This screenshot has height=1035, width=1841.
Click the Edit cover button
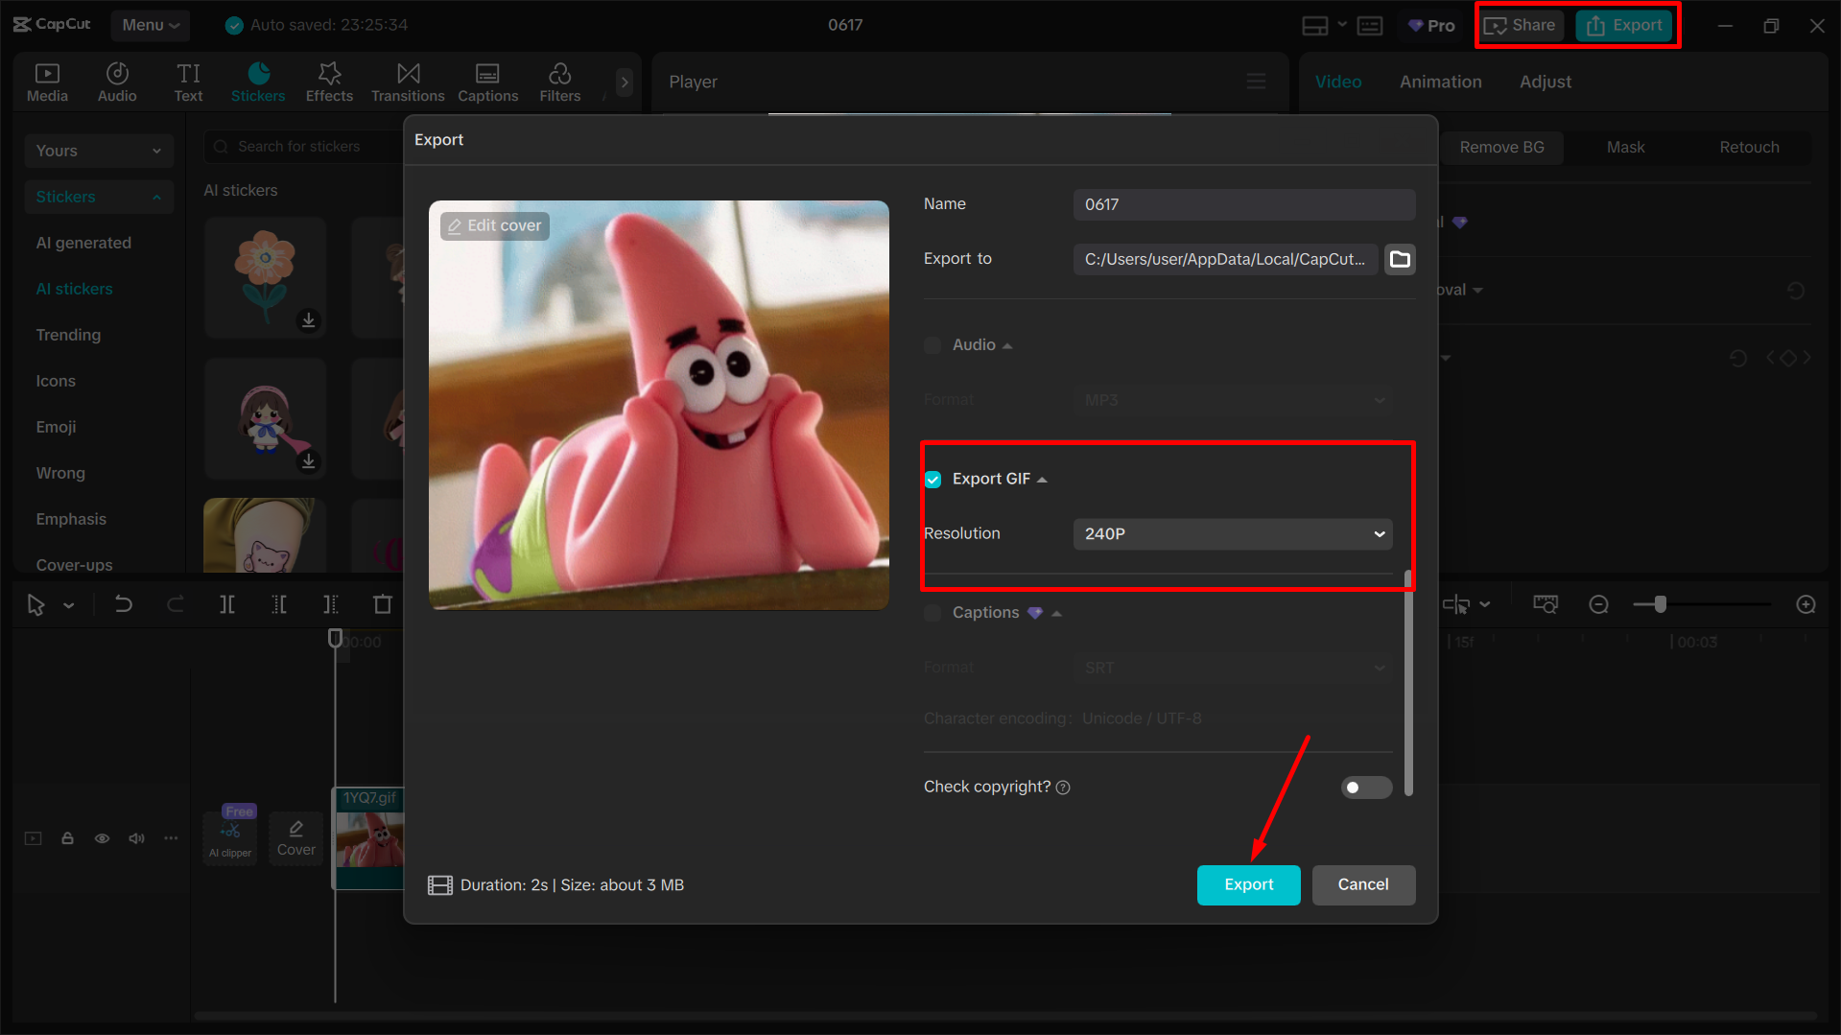click(494, 225)
